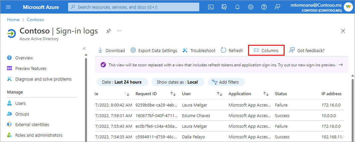
Task: Click user Dalia Pelayo
Action: tap(194, 137)
